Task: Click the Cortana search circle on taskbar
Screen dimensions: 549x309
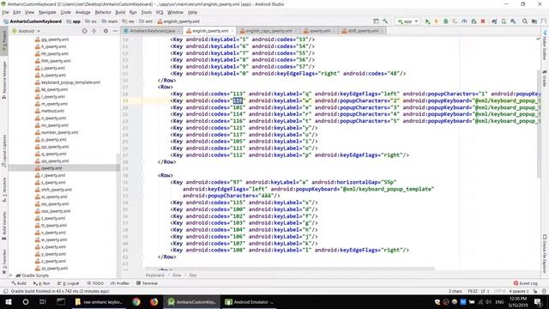Action: pyautogui.click(x=26, y=301)
